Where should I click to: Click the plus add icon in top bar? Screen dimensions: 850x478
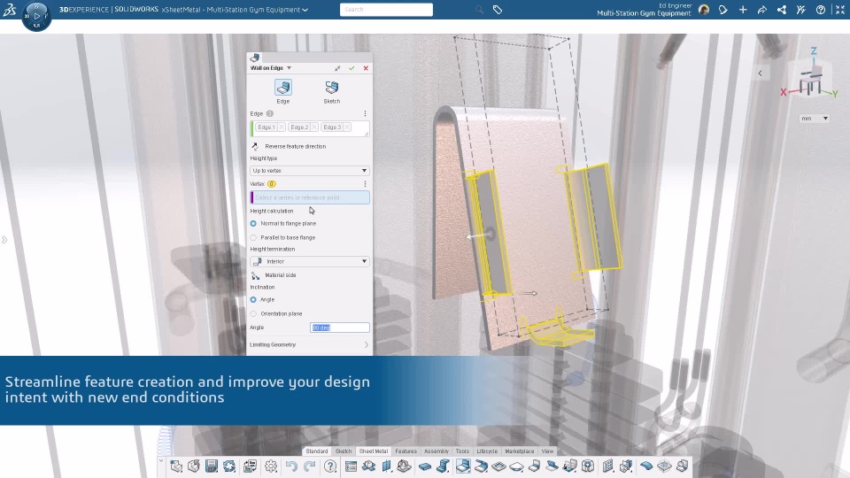[743, 10]
